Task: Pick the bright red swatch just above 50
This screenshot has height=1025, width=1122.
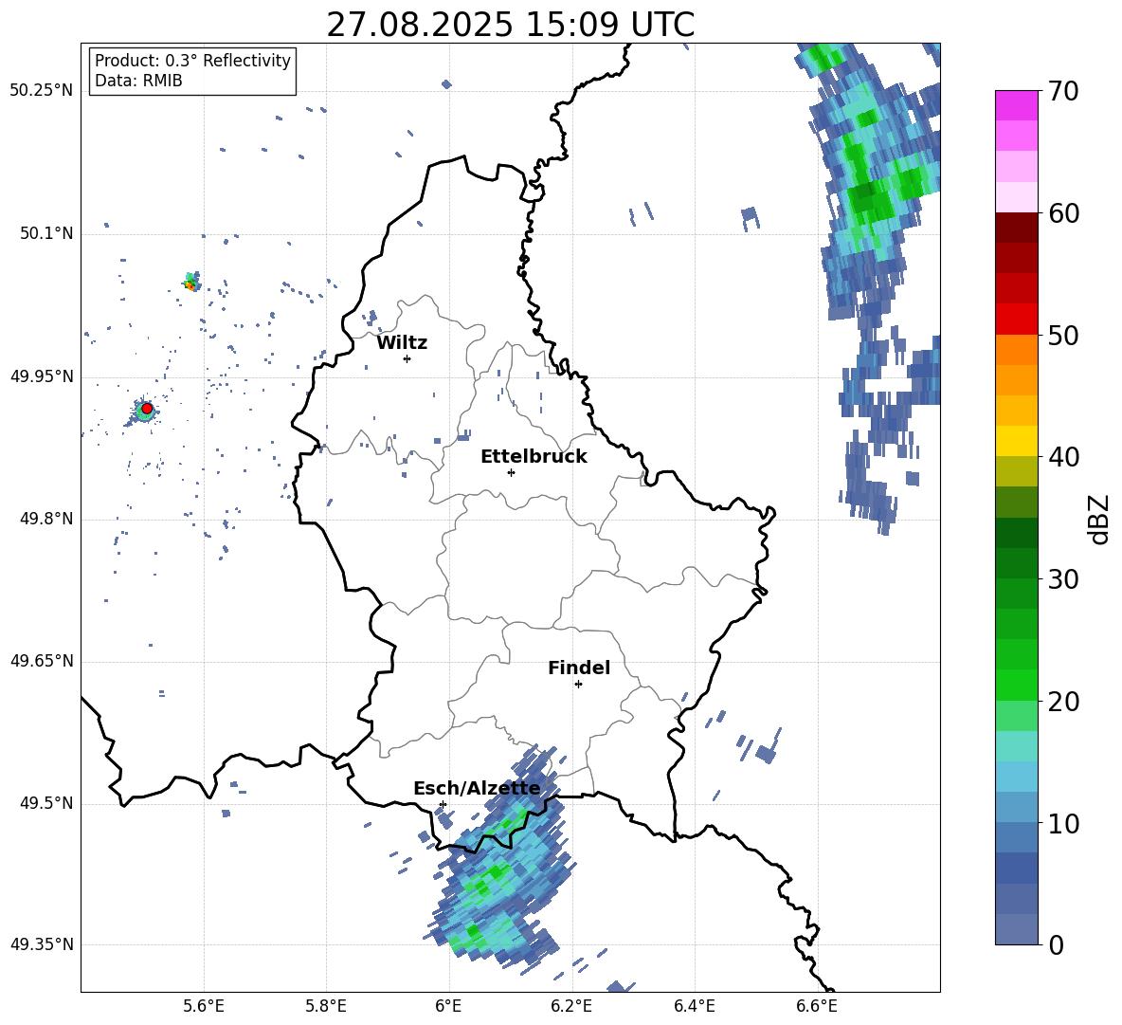Action: pos(1016,320)
